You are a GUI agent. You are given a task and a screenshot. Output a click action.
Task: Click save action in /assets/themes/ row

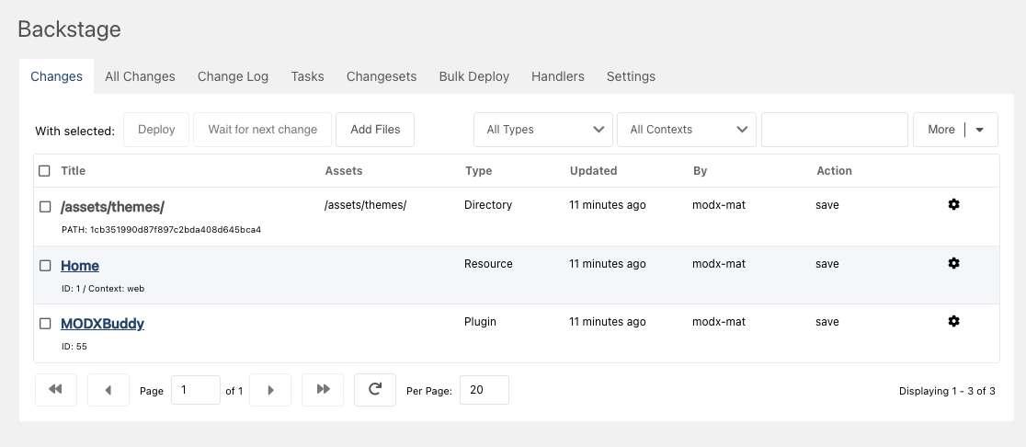[x=827, y=205]
